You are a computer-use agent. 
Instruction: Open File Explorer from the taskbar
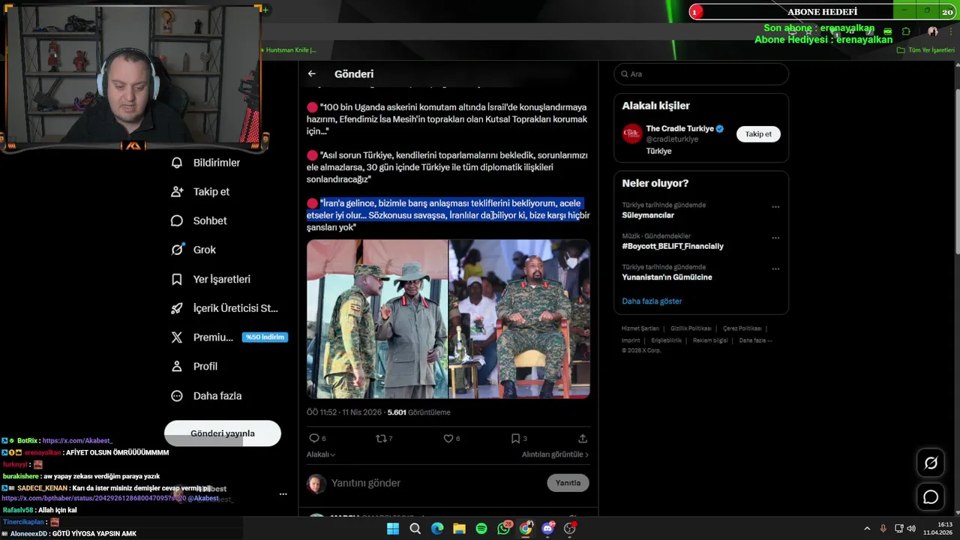click(x=459, y=529)
